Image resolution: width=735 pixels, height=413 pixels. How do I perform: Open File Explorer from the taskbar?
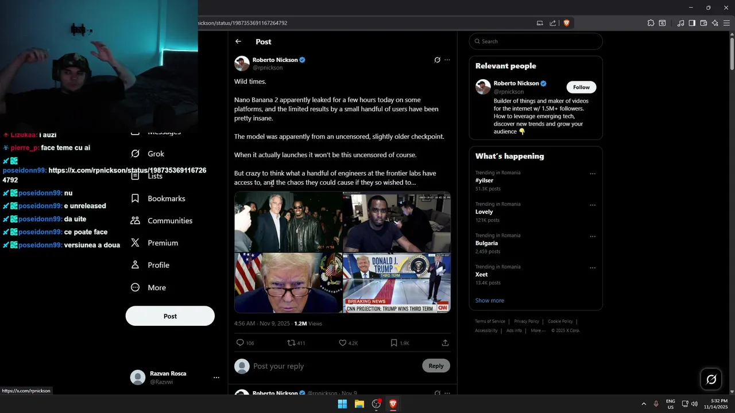(359, 404)
